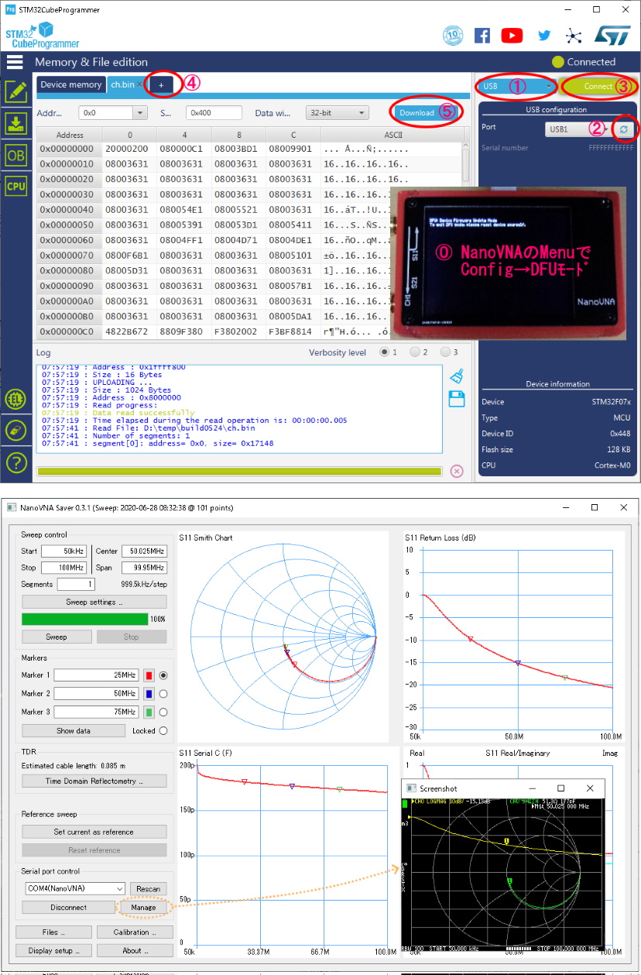Select the Marker 2 radio button
The height and width of the screenshot is (975, 641).
tap(163, 694)
